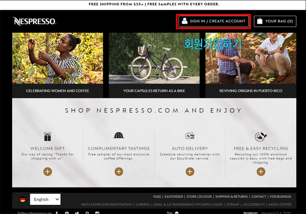Open the Accessibility footer link
306x214 pixels.
254,205
